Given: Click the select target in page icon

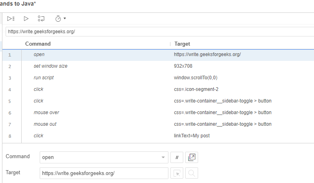Looking at the screenshot, I should tap(177, 173).
